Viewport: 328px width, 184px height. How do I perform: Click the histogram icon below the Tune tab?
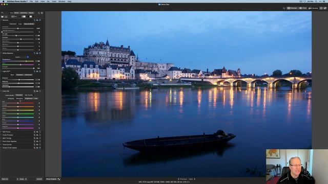(x=2, y=16)
